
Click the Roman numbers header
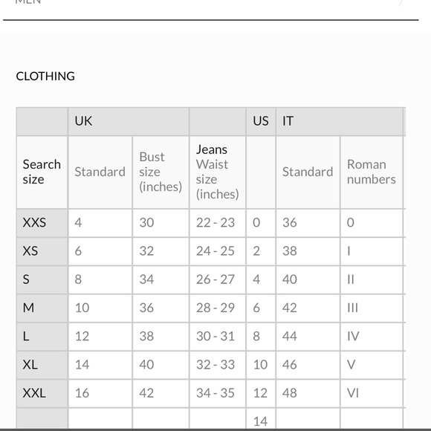coord(372,172)
